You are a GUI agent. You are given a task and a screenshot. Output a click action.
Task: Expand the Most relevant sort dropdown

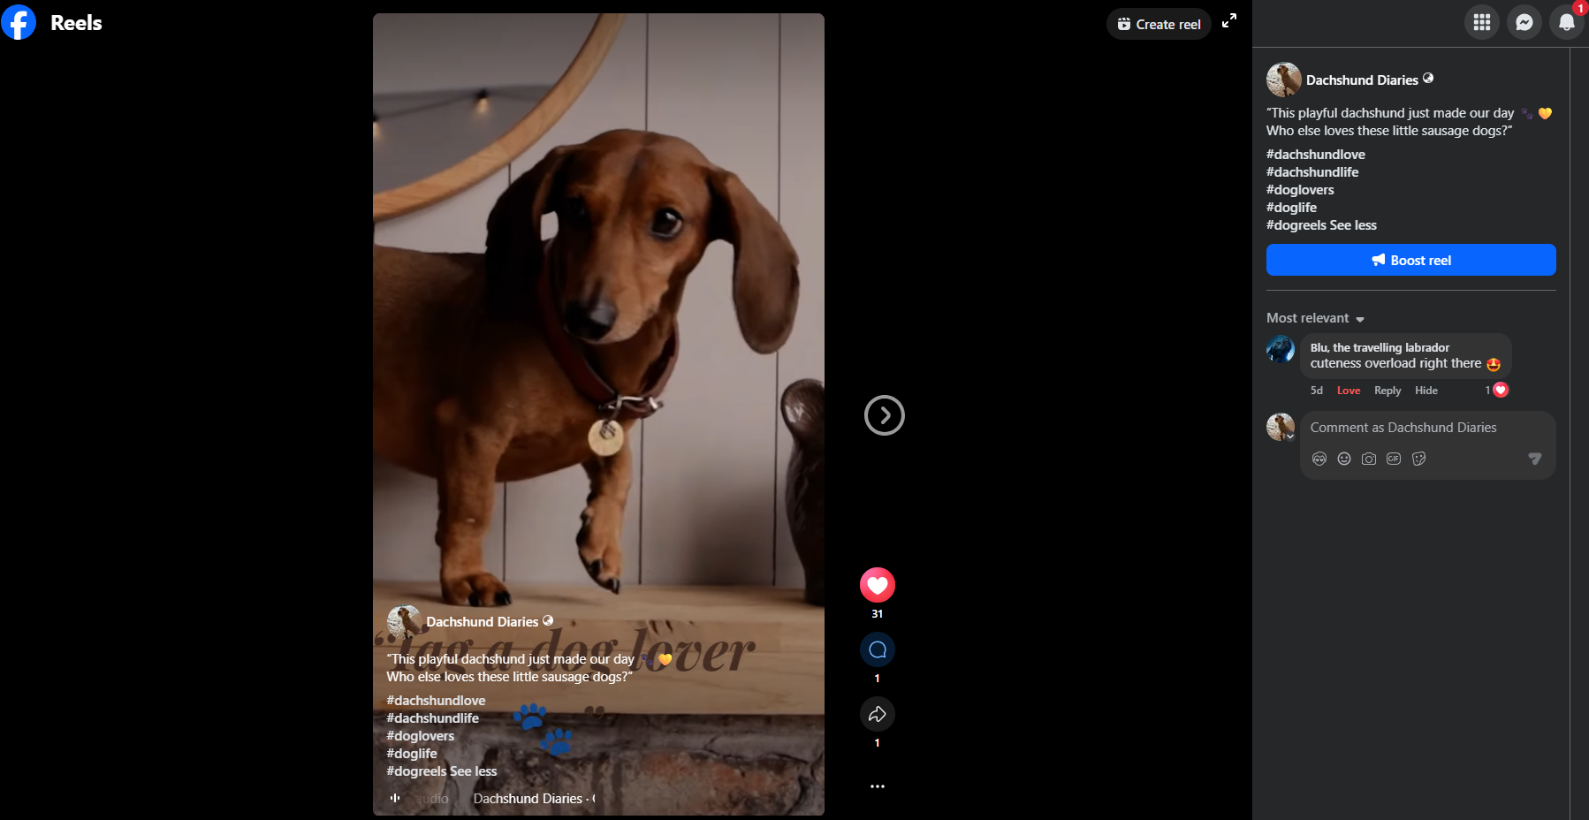(1315, 318)
